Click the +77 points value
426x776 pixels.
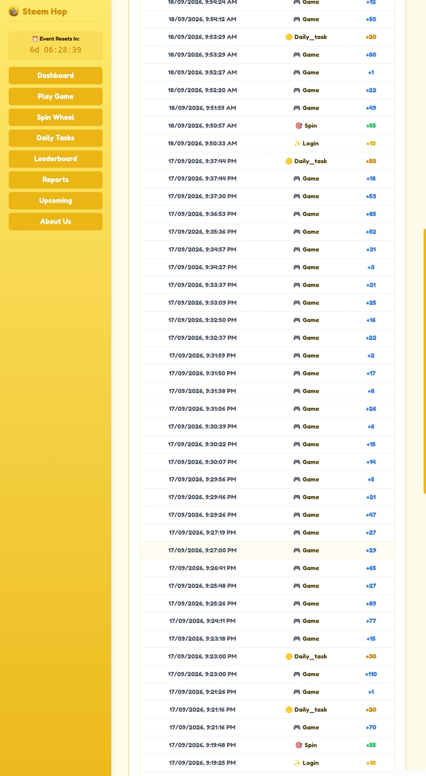tap(371, 621)
